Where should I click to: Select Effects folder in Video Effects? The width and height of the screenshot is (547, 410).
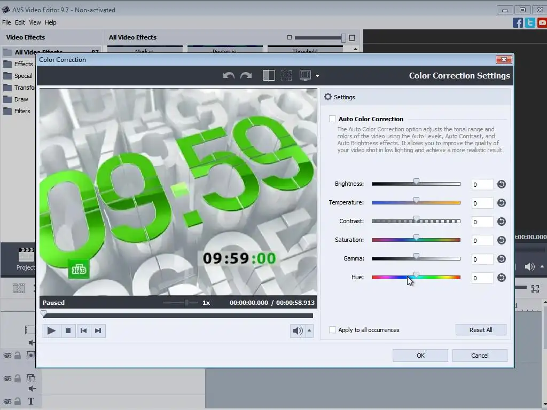pyautogui.click(x=18, y=64)
